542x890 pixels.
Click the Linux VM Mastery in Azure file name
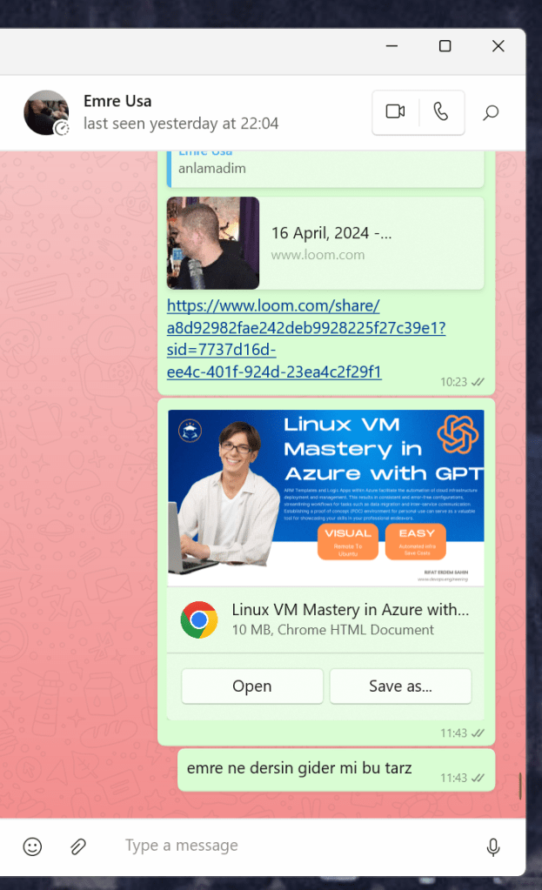(x=351, y=610)
